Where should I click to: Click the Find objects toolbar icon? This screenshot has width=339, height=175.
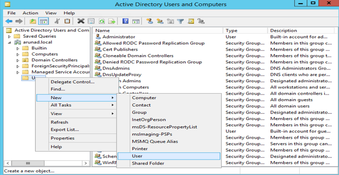tap(191, 21)
